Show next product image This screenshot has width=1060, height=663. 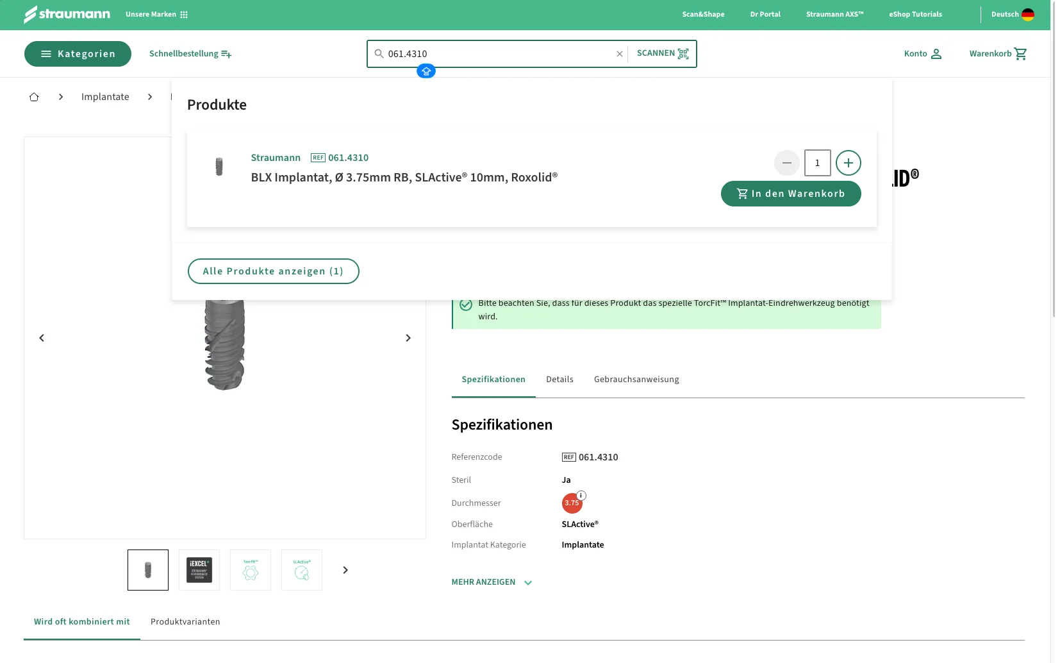pyautogui.click(x=408, y=338)
